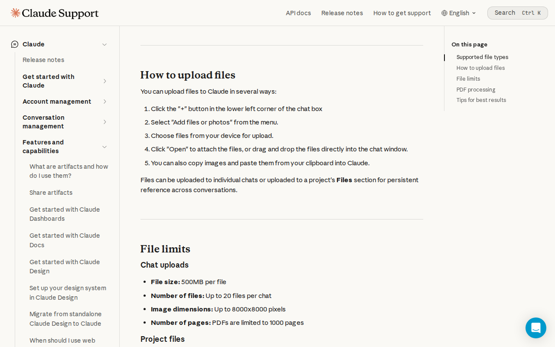This screenshot has height=347, width=555.
Task: Open Migrate from standalone Claude Design
Action: pos(65,319)
